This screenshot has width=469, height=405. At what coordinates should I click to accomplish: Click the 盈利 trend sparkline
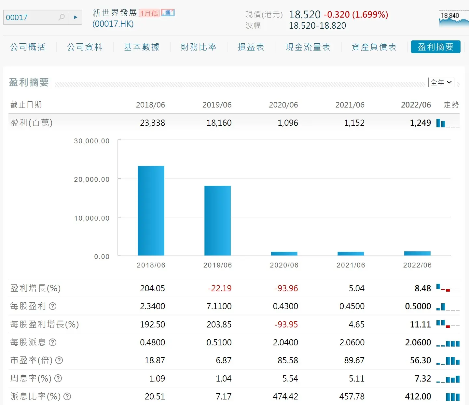(448, 123)
